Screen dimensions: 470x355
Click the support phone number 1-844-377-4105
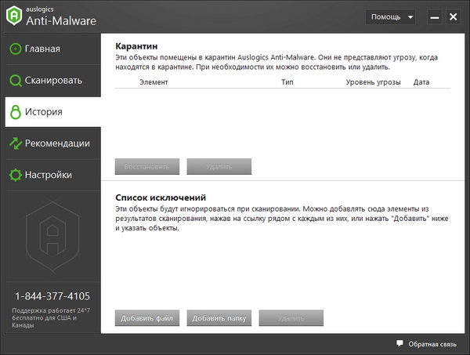point(52,296)
